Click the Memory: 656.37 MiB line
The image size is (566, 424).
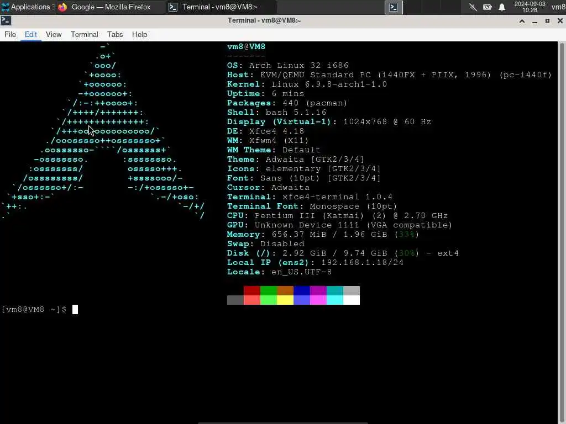(323, 234)
